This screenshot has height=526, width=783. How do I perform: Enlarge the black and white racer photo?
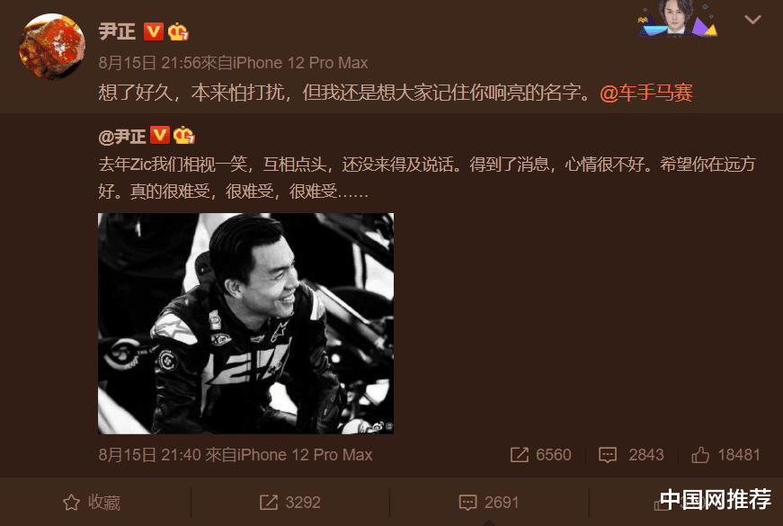point(245,323)
